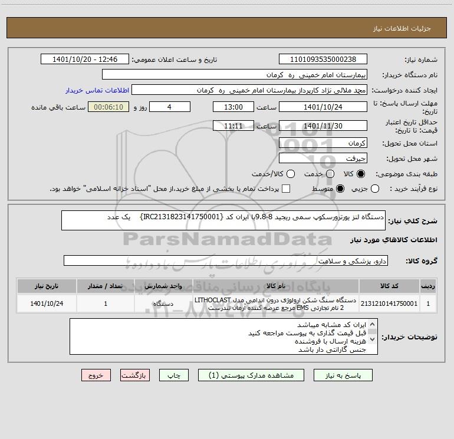Click the general description text box
The width and height of the screenshot is (454, 439).
[223, 220]
